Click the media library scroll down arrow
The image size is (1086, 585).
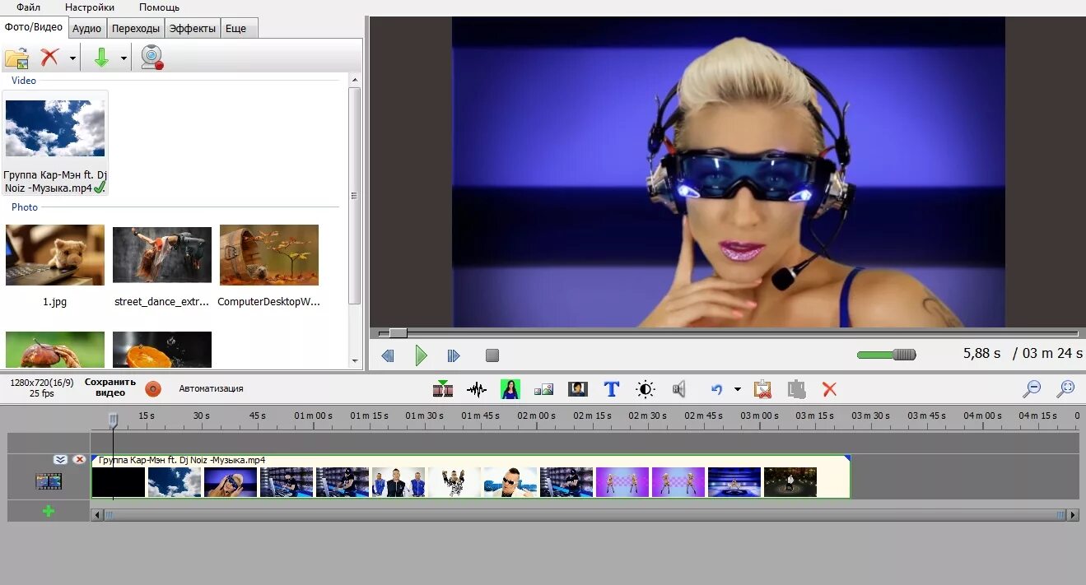tap(355, 360)
